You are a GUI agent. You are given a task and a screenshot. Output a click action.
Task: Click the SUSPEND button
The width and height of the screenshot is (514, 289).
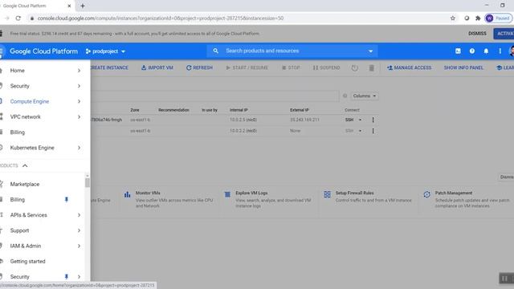pos(326,67)
